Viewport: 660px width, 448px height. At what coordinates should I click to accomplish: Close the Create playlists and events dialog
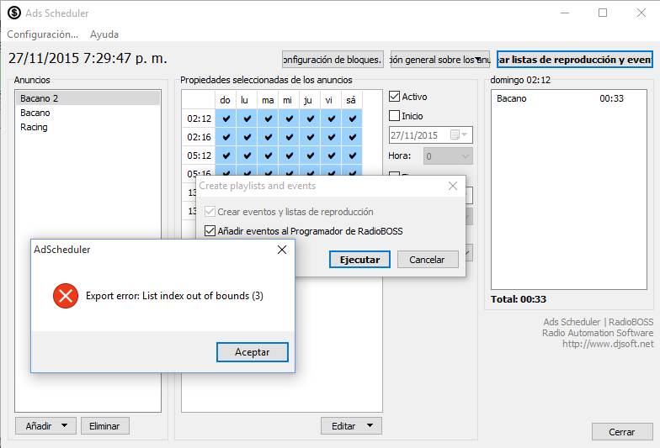coord(453,186)
